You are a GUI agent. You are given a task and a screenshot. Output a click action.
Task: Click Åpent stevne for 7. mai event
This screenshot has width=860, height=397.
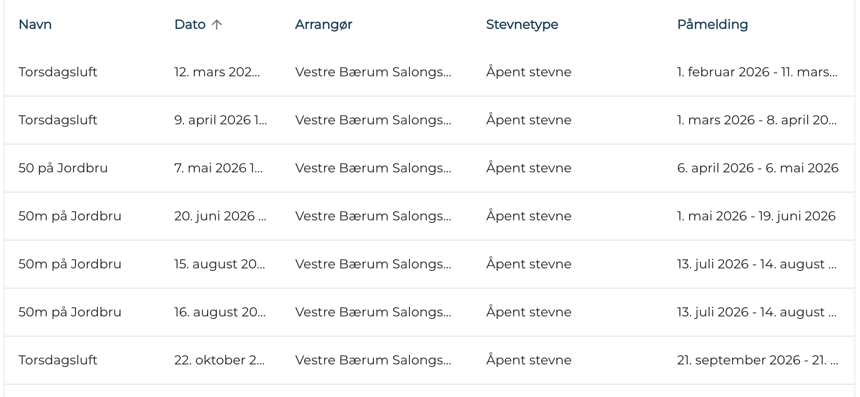[528, 168]
